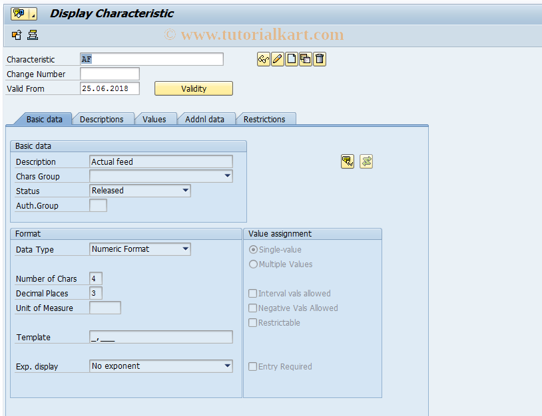Select the Single-value radio button
The image size is (542, 416).
tap(254, 249)
